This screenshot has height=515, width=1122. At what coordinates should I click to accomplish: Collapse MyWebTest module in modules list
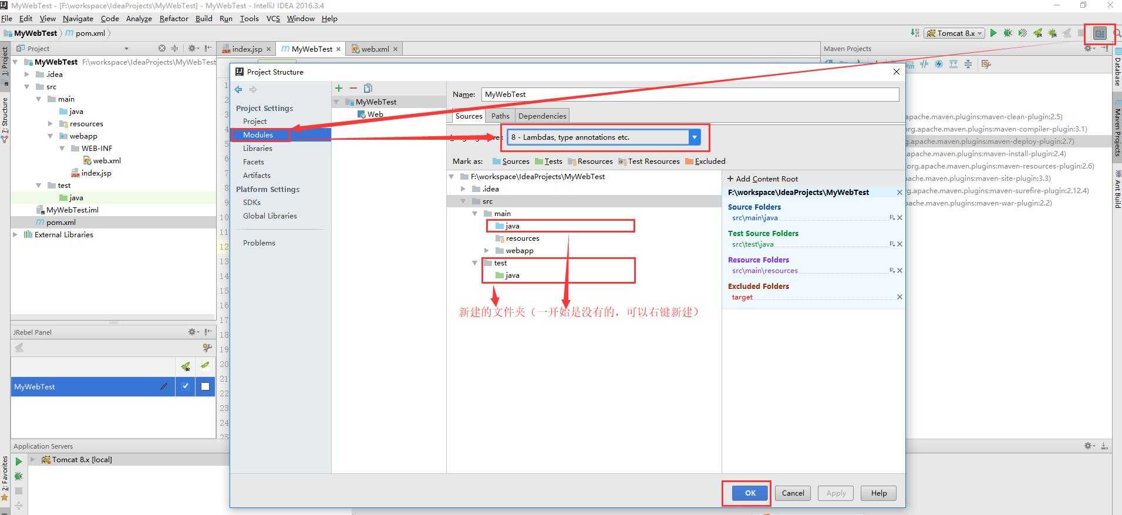click(336, 102)
